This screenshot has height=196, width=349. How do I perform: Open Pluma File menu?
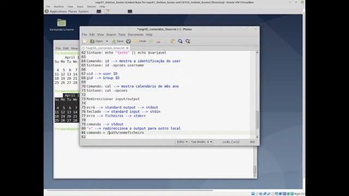click(x=85, y=35)
